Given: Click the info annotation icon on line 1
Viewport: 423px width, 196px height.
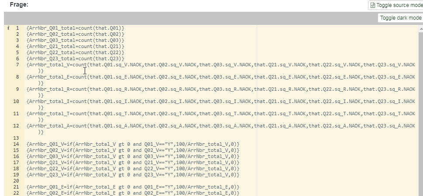Looking at the screenshot, I should [x=8, y=28].
